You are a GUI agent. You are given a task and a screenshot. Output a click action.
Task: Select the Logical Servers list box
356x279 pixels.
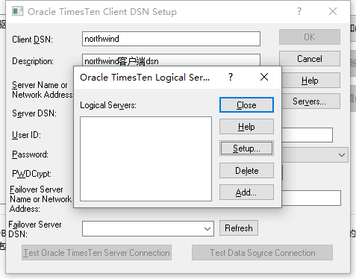(146, 159)
